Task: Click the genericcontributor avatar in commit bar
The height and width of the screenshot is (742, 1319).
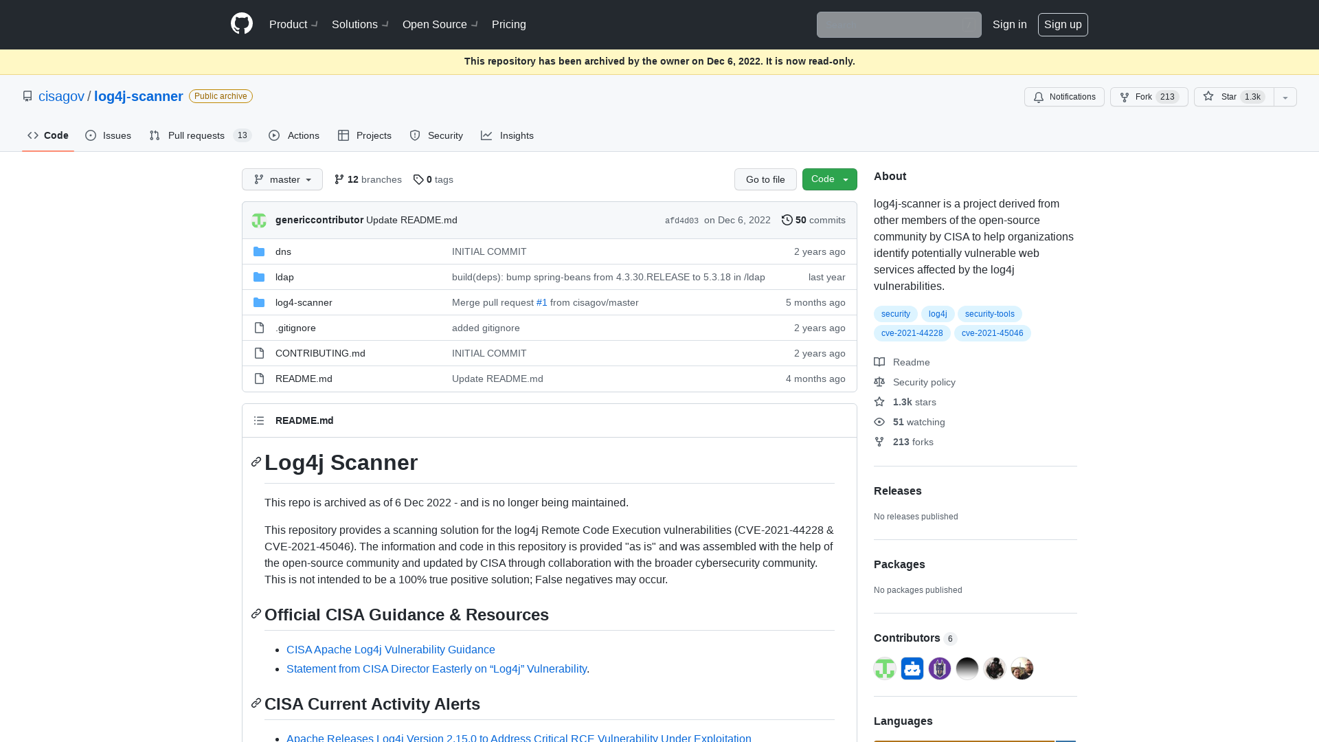Action: click(259, 221)
